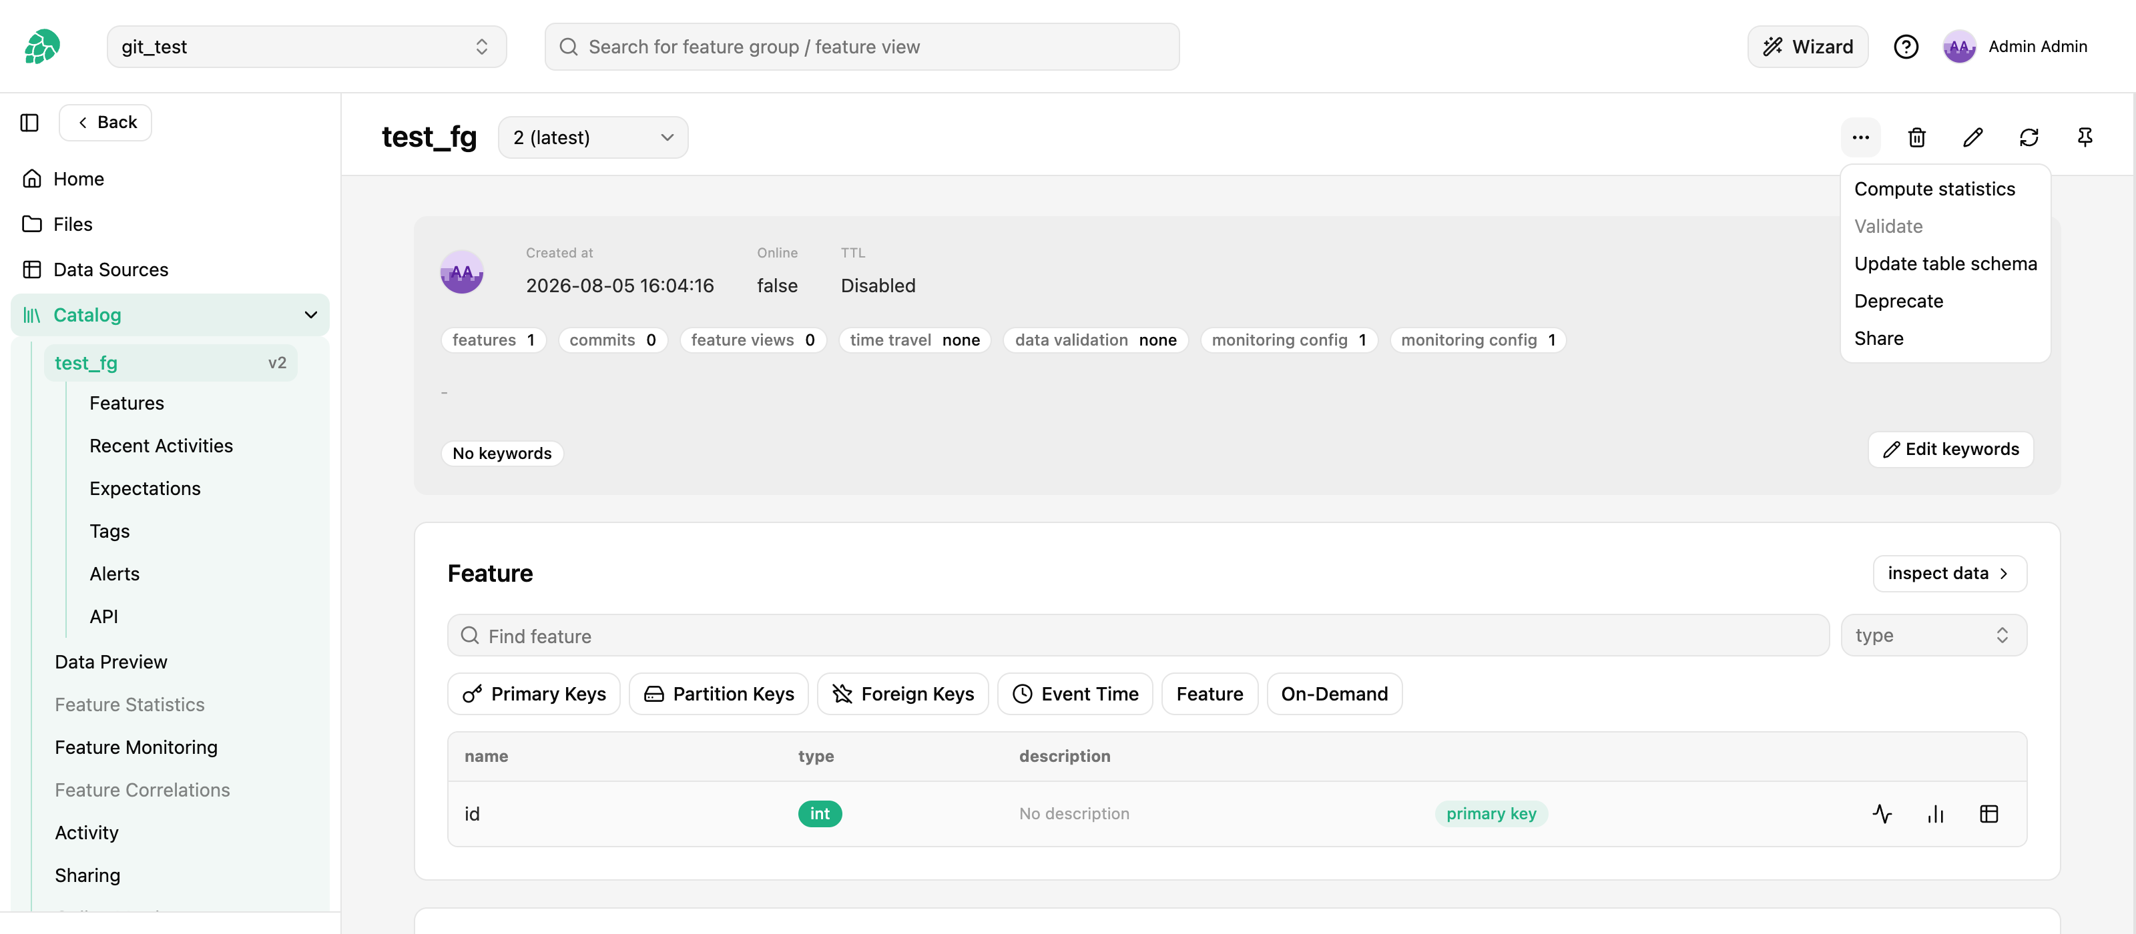
Task: Open the Wizard button
Action: click(x=1808, y=47)
